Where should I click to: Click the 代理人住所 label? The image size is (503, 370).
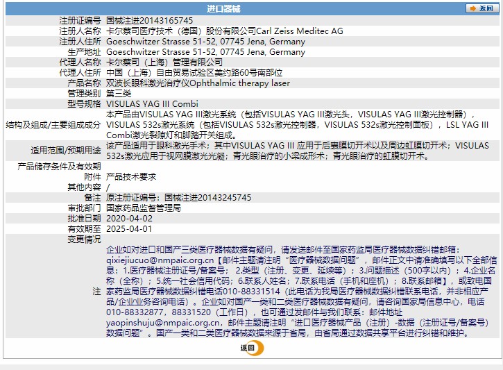point(80,73)
